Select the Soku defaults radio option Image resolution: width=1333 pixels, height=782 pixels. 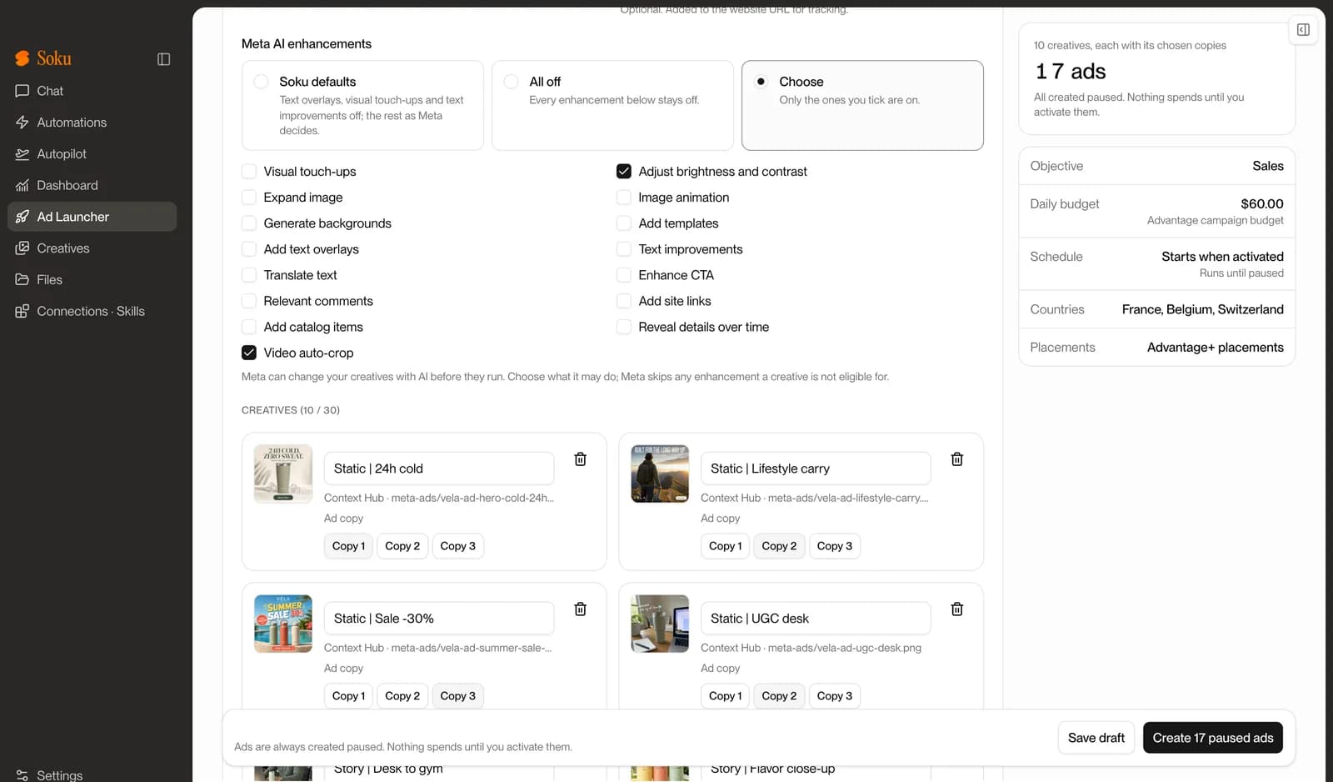262,82
